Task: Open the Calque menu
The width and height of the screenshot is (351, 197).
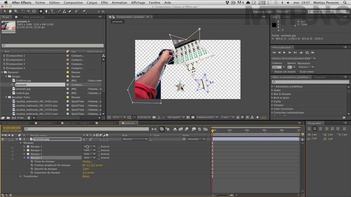Action: click(92, 2)
